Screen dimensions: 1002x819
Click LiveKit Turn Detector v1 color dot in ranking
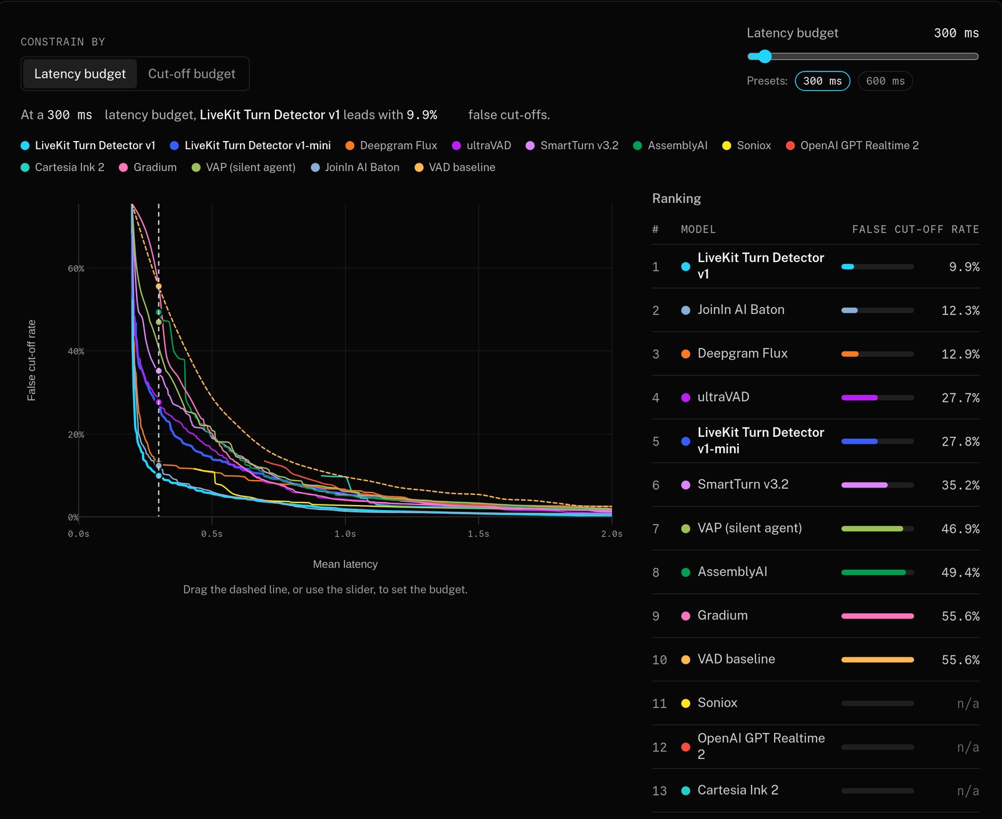[686, 267]
